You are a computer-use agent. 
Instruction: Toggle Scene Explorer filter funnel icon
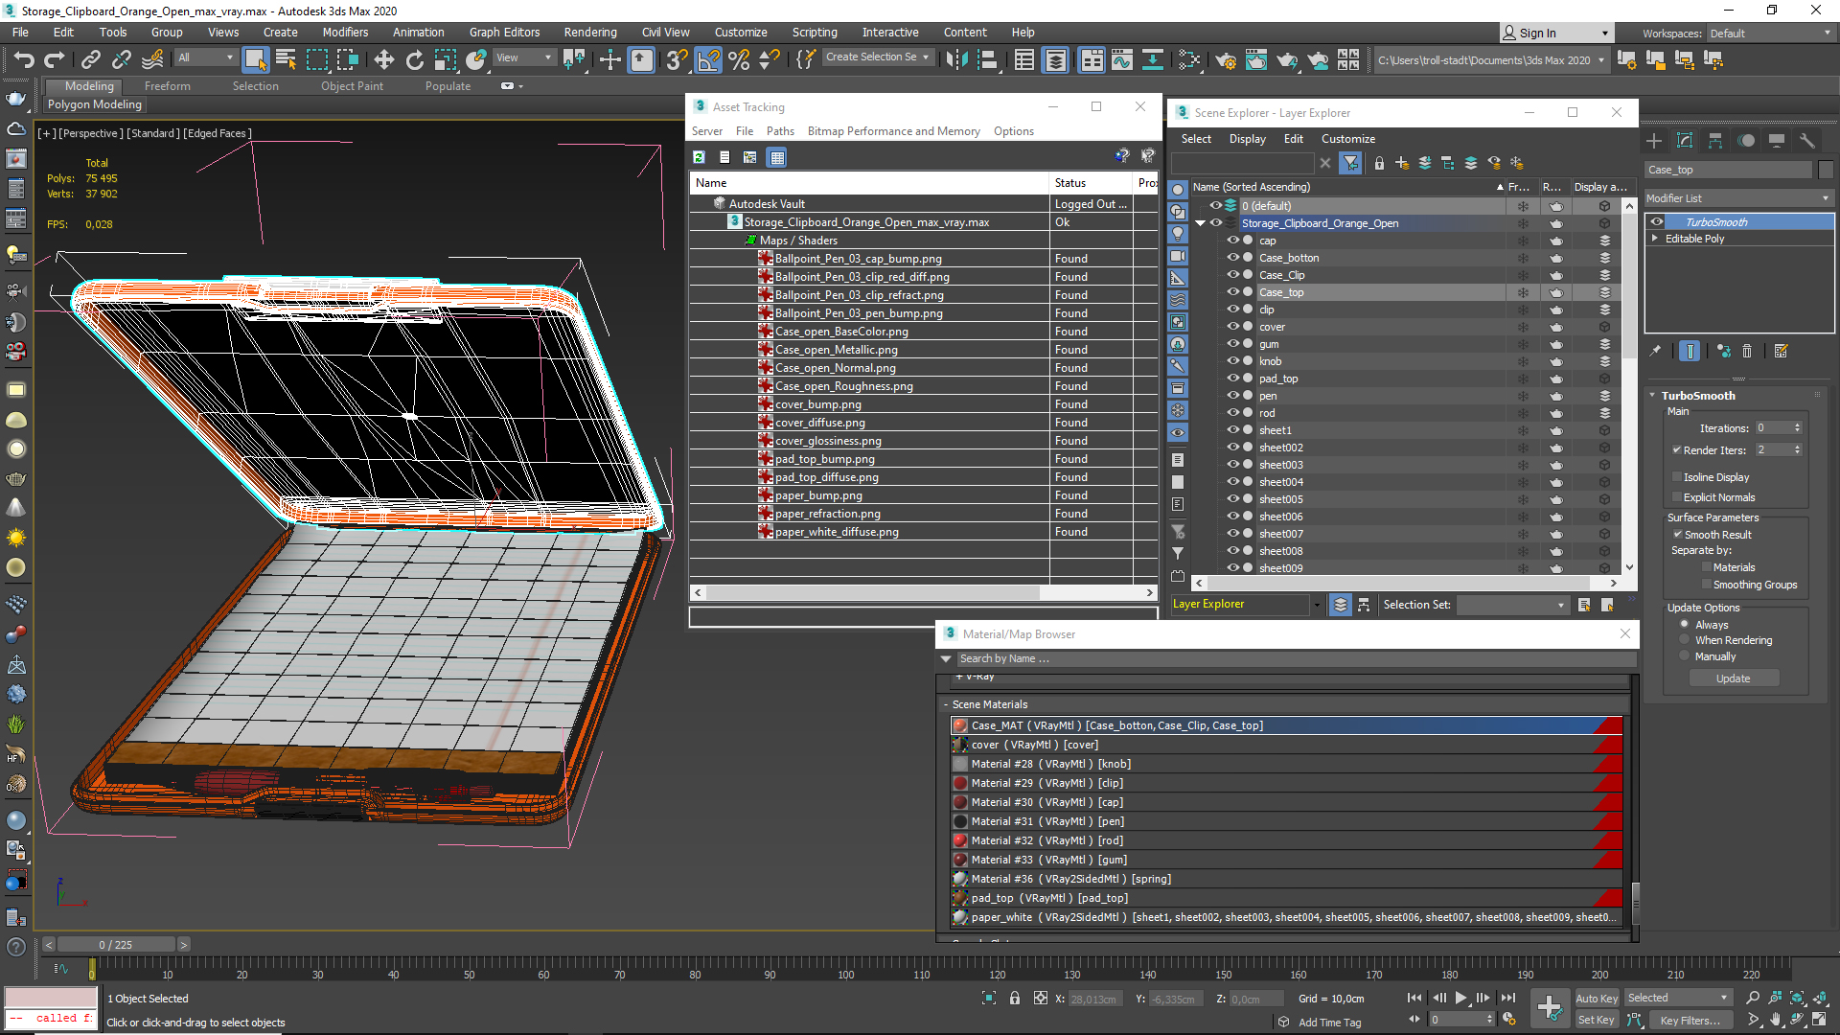click(x=1350, y=163)
